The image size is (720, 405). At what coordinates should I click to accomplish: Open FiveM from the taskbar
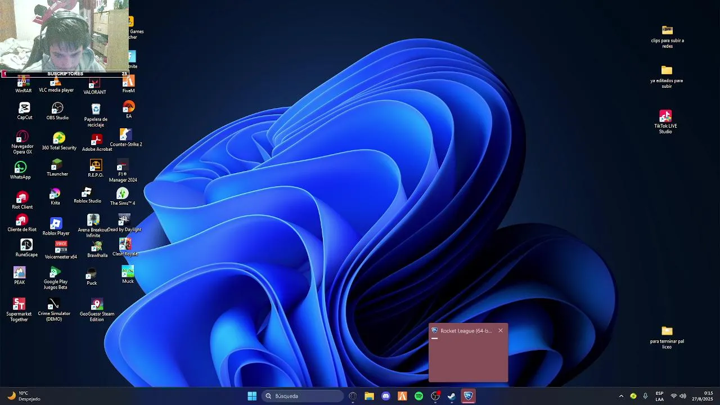[402, 396]
